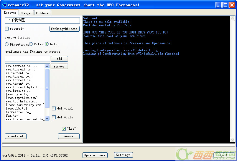Image resolution: width=237 pixels, height=161 pixels.
Task: Click the Quit button
Action: point(224,155)
